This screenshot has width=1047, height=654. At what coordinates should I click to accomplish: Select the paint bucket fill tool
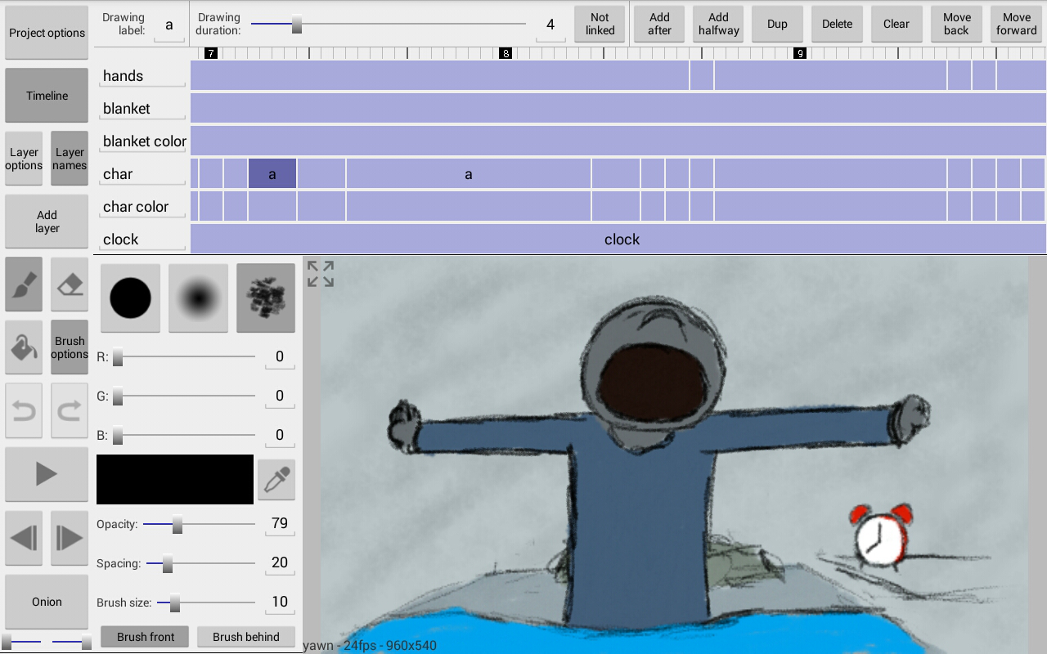tap(23, 347)
